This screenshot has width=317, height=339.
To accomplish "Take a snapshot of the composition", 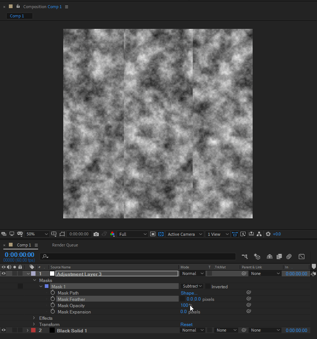I will click(x=96, y=234).
